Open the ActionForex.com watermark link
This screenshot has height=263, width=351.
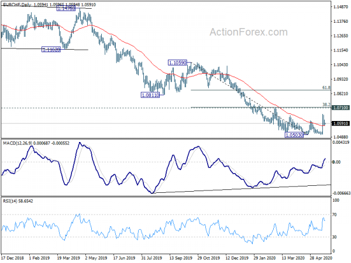tap(249, 32)
